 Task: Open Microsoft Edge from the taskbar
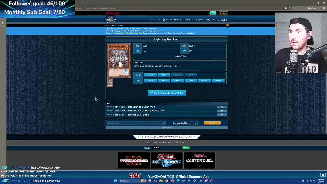[178, 181]
